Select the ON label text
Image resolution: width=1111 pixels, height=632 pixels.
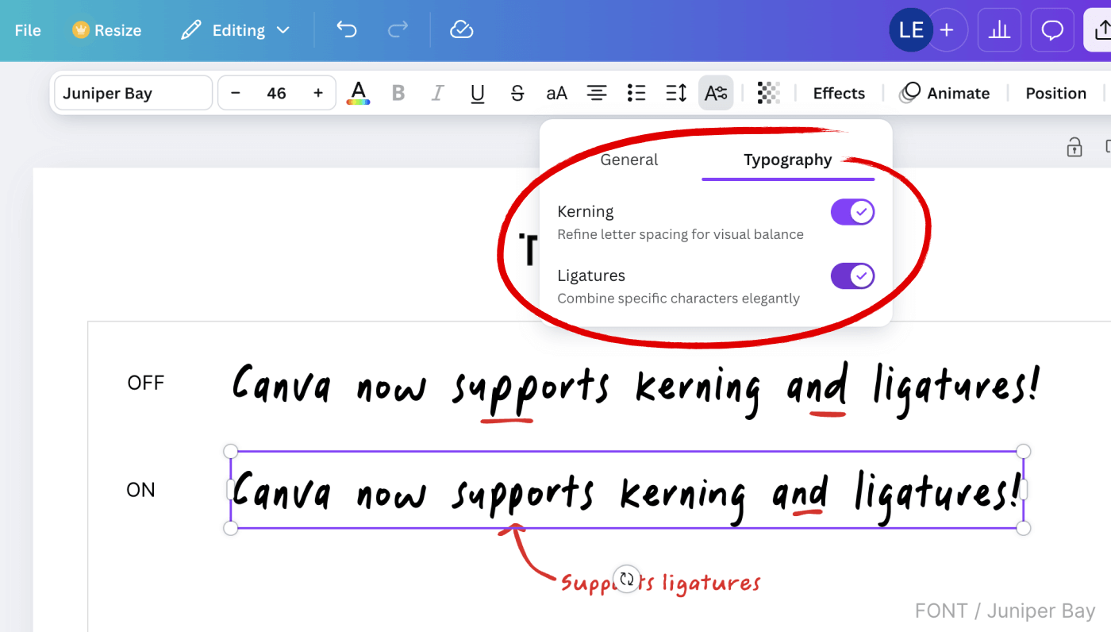click(x=140, y=490)
